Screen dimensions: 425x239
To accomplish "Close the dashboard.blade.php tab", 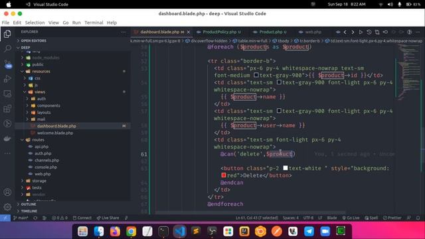I will (189, 32).
